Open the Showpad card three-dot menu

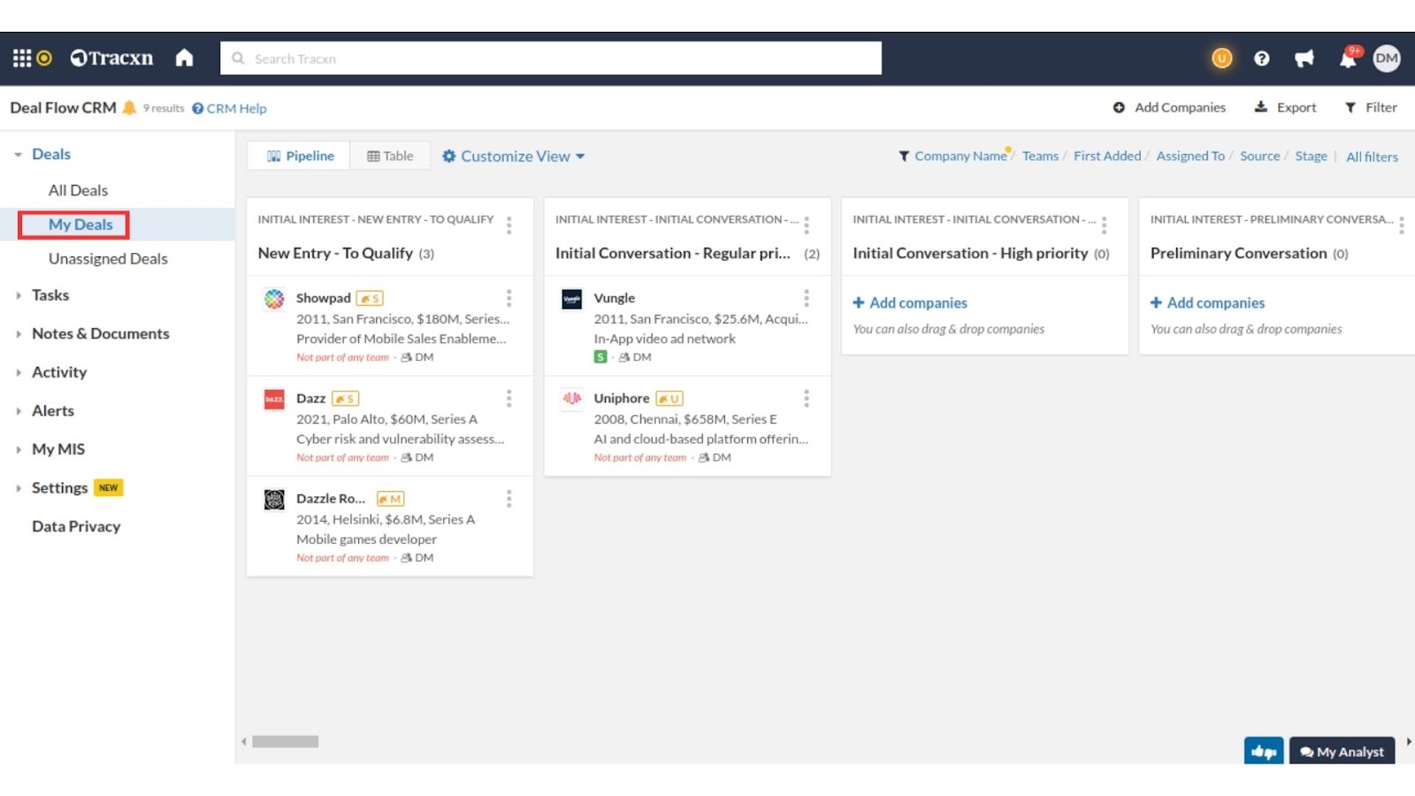click(x=509, y=298)
